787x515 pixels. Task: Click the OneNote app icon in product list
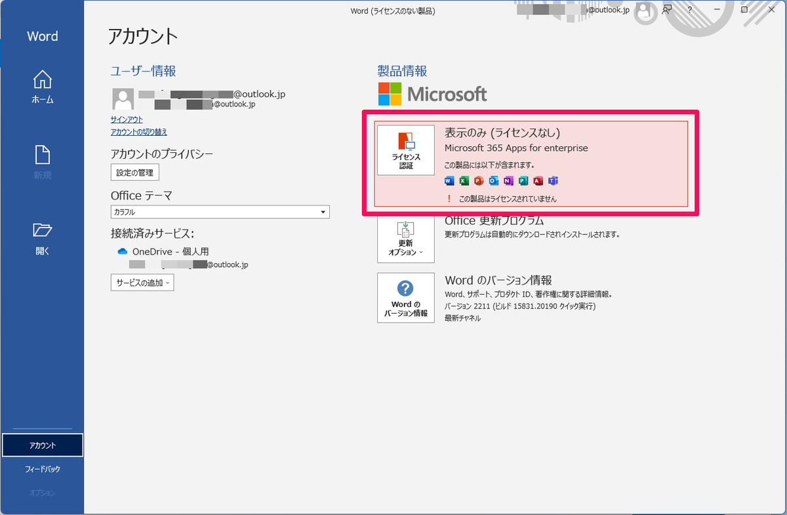point(508,181)
